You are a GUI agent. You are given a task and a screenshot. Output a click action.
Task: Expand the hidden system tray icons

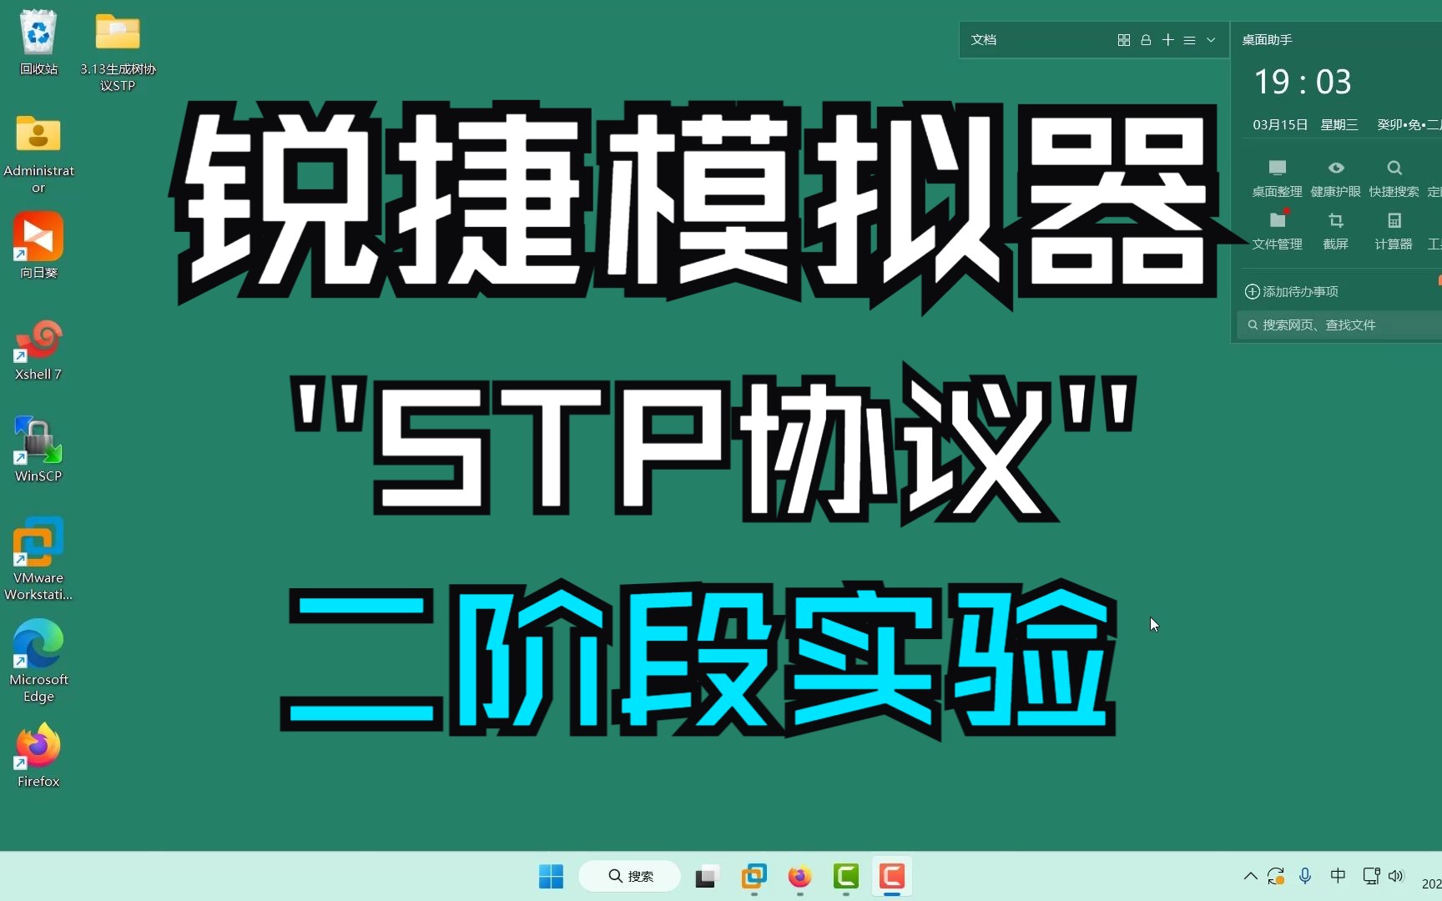point(1250,876)
